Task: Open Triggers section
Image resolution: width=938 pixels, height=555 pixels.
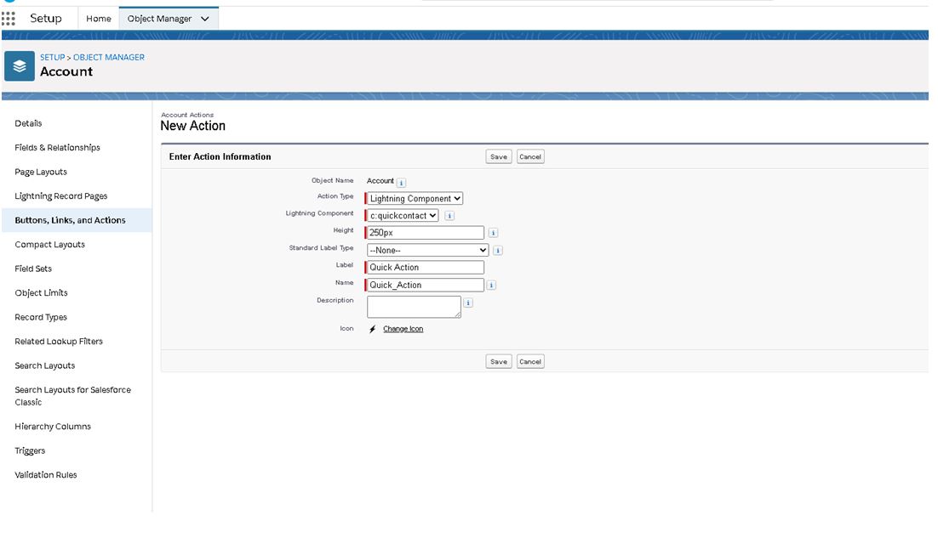Action: point(30,451)
